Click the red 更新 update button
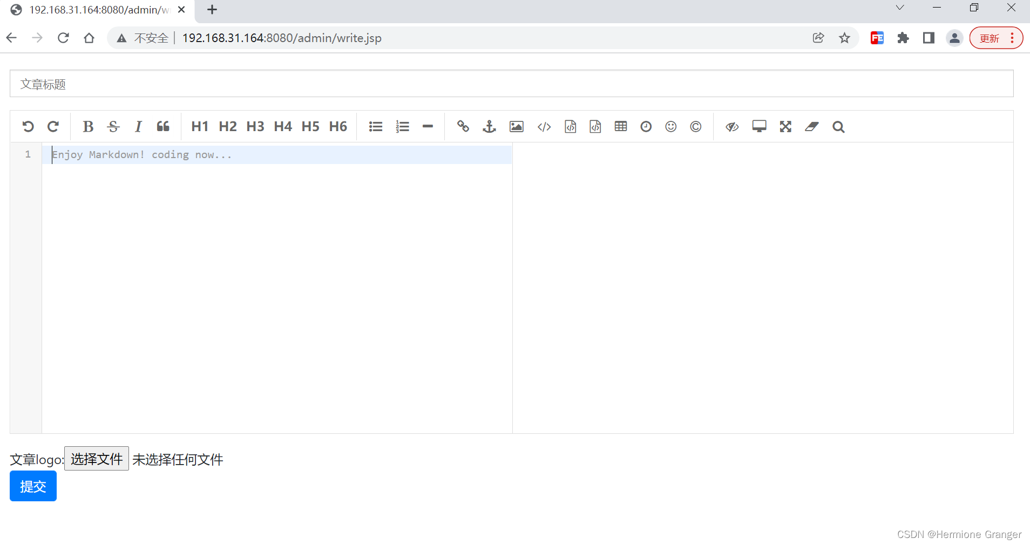This screenshot has width=1030, height=545. [x=996, y=38]
